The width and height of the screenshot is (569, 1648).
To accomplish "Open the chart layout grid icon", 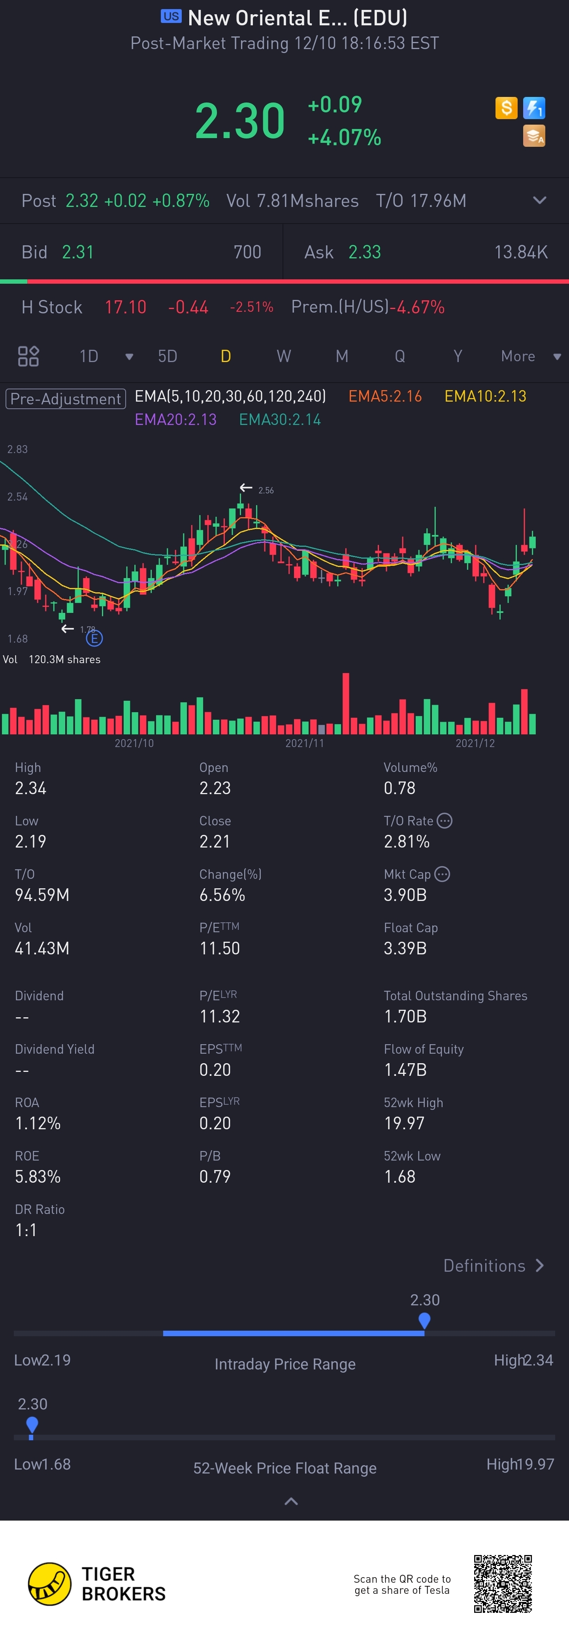I will point(28,357).
